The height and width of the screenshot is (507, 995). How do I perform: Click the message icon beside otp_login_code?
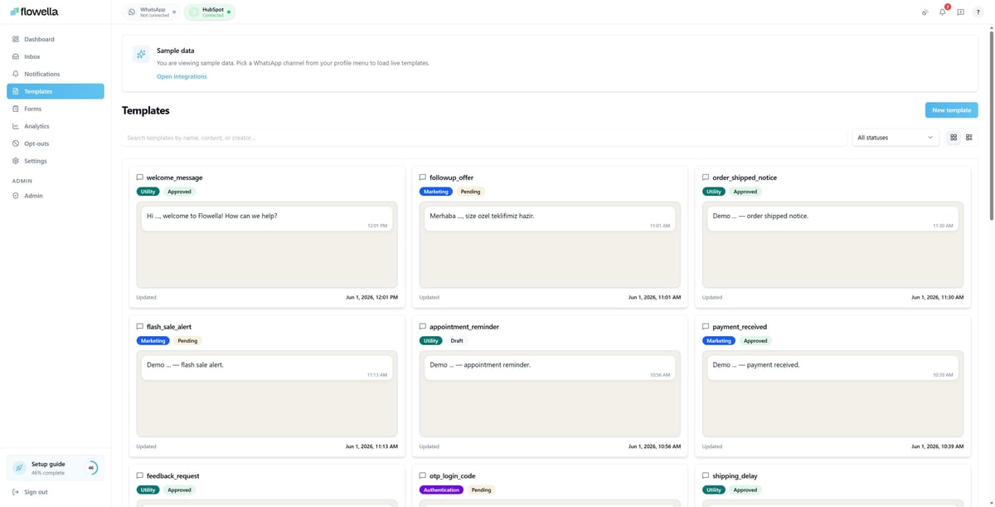(x=422, y=476)
